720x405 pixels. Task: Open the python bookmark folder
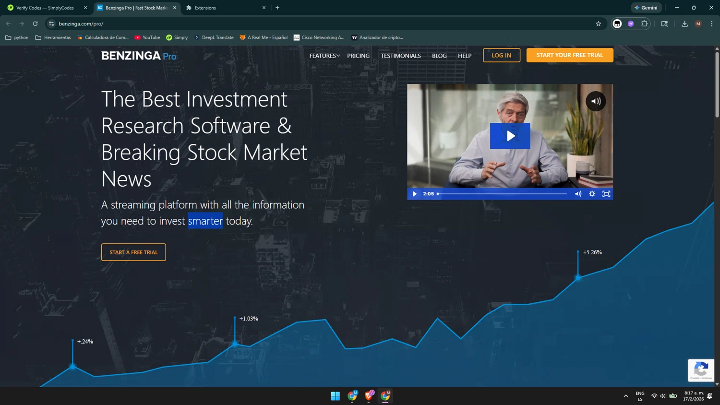(x=17, y=37)
